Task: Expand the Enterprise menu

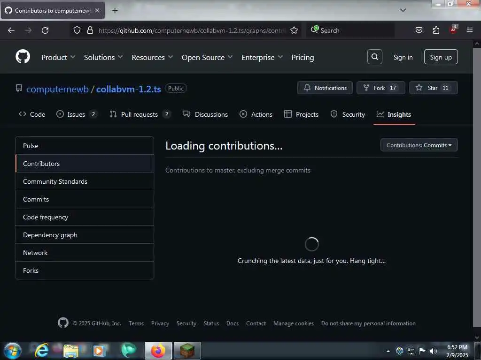Action: [262, 57]
